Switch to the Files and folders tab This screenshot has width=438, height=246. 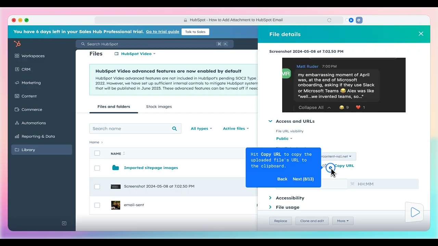click(114, 107)
